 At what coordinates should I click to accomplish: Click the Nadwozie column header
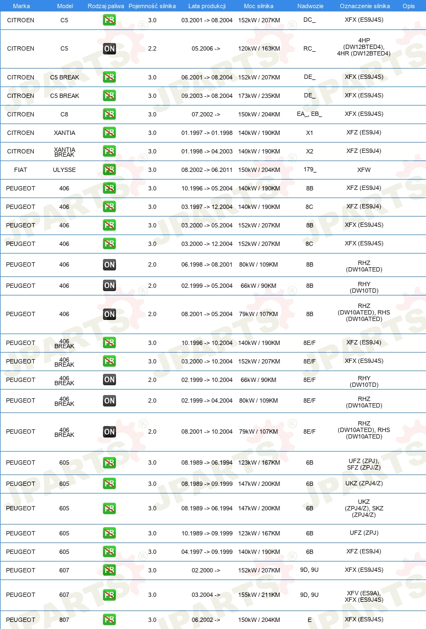point(311,6)
